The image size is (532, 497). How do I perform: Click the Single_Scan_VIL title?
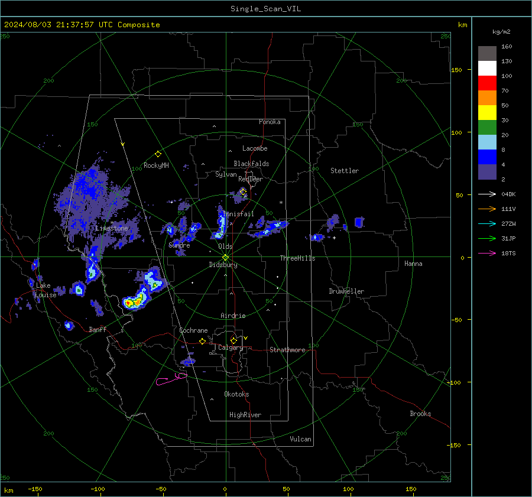click(x=265, y=9)
